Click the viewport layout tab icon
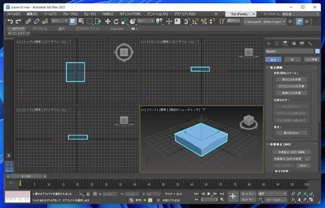This screenshot has height=208, width=325. (9, 166)
